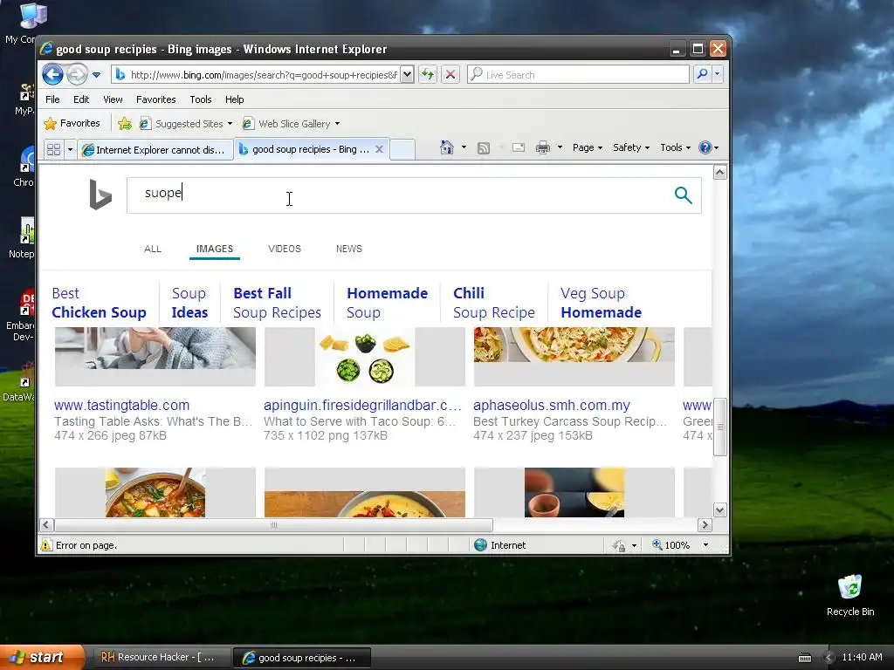The height and width of the screenshot is (670, 894).
Task: Open the aphaseolus.smh.com.my result link
Action: (552, 405)
